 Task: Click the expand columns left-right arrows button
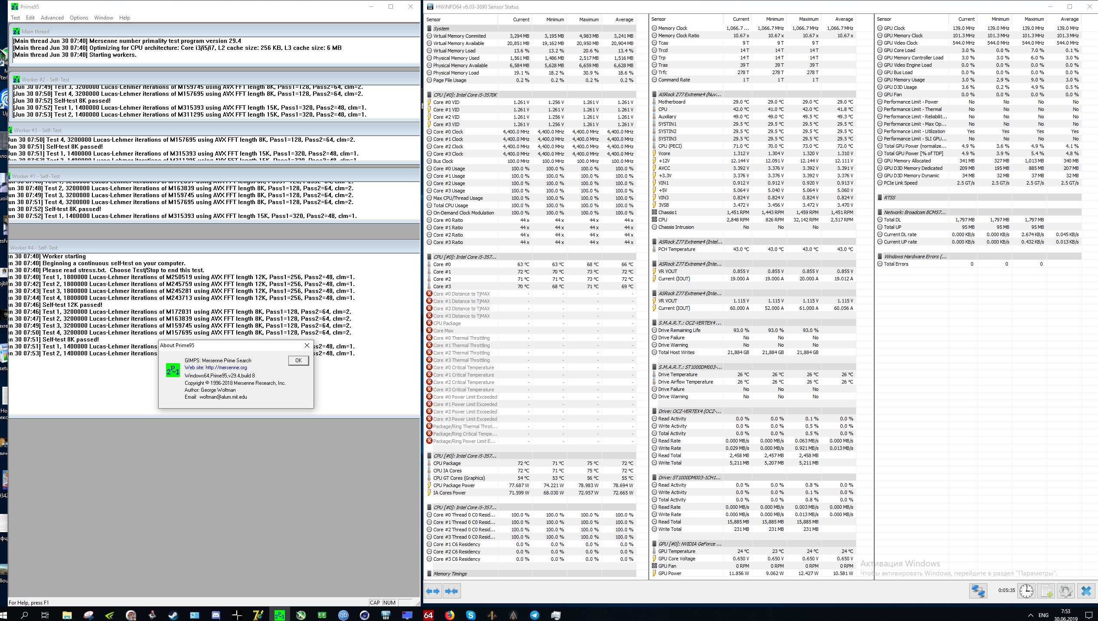(x=432, y=591)
